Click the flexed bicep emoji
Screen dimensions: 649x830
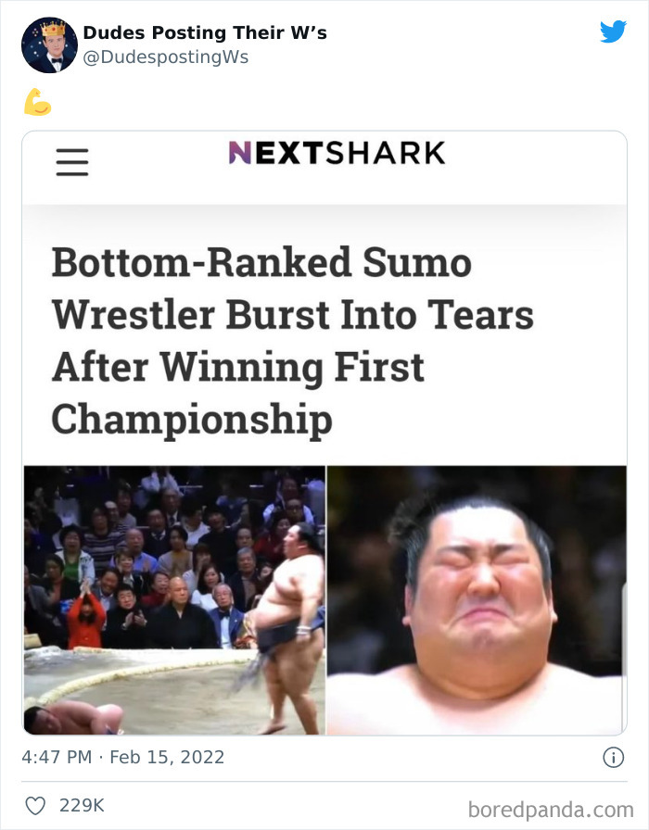tap(37, 102)
